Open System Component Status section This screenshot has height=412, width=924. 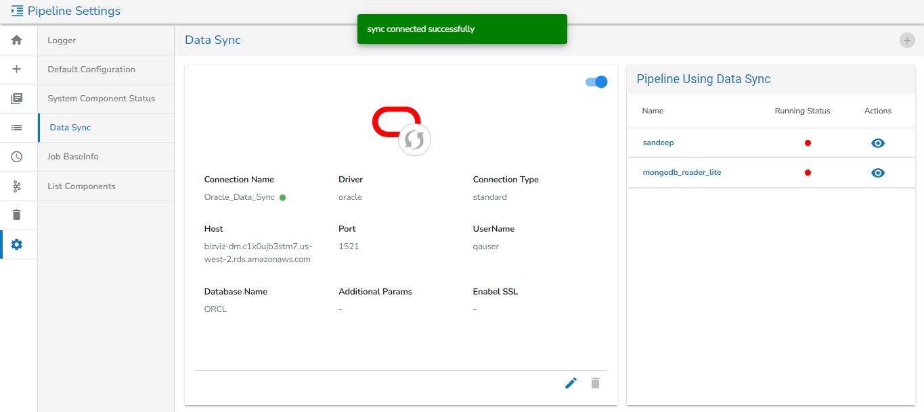point(101,99)
